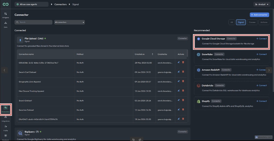Delete the Geographic Zone Append connection

[183, 81]
